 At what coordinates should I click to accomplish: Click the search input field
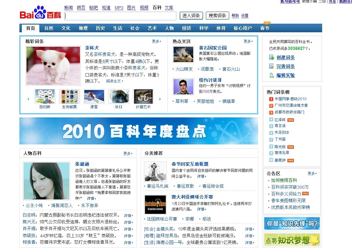tap(120, 16)
